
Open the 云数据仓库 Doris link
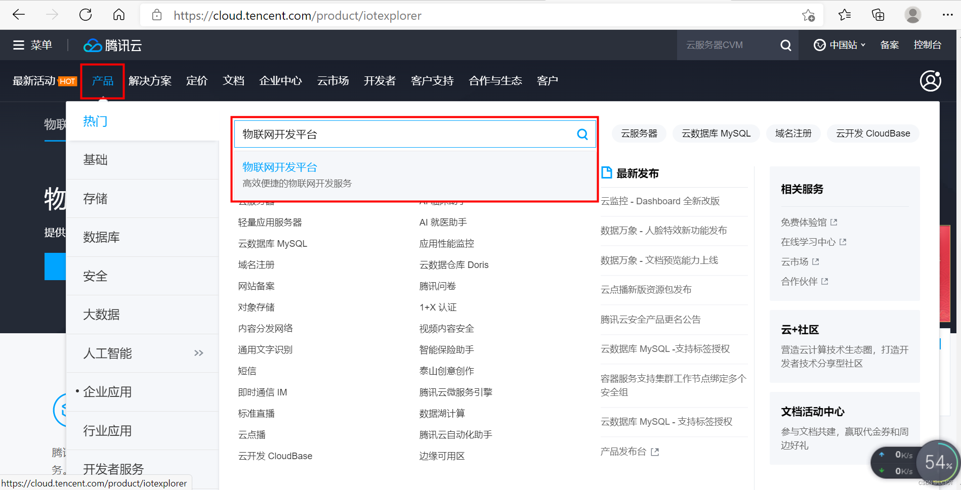pos(454,265)
